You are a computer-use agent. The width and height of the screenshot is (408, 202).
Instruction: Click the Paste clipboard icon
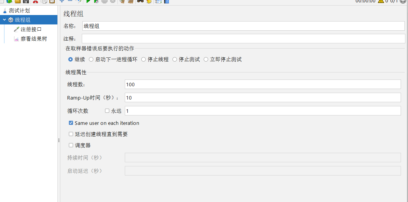(x=52, y=1)
